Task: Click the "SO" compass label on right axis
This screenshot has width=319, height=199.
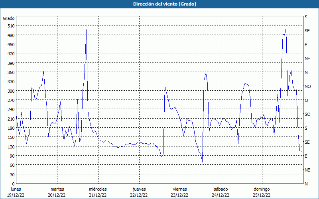Action: [x=307, y=114]
